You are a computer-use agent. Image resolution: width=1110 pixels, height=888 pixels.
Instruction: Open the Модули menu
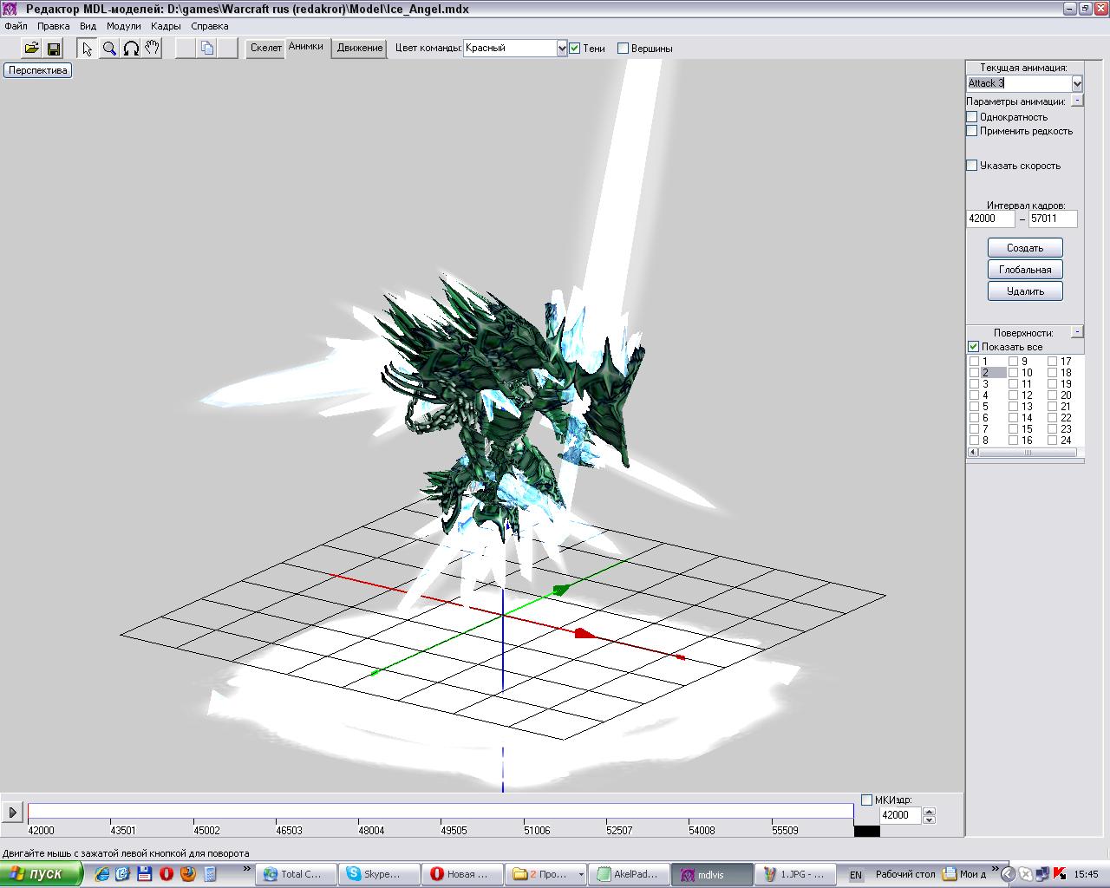124,26
